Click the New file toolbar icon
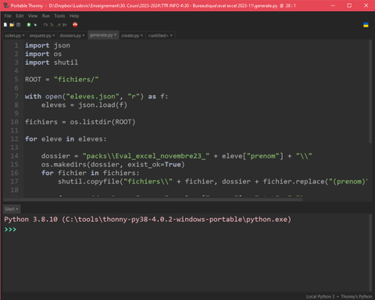Viewport: 375px width, 300px height. click(5, 25)
